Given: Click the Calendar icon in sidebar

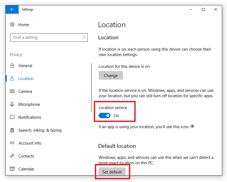Looking at the screenshot, I should click(12, 169).
